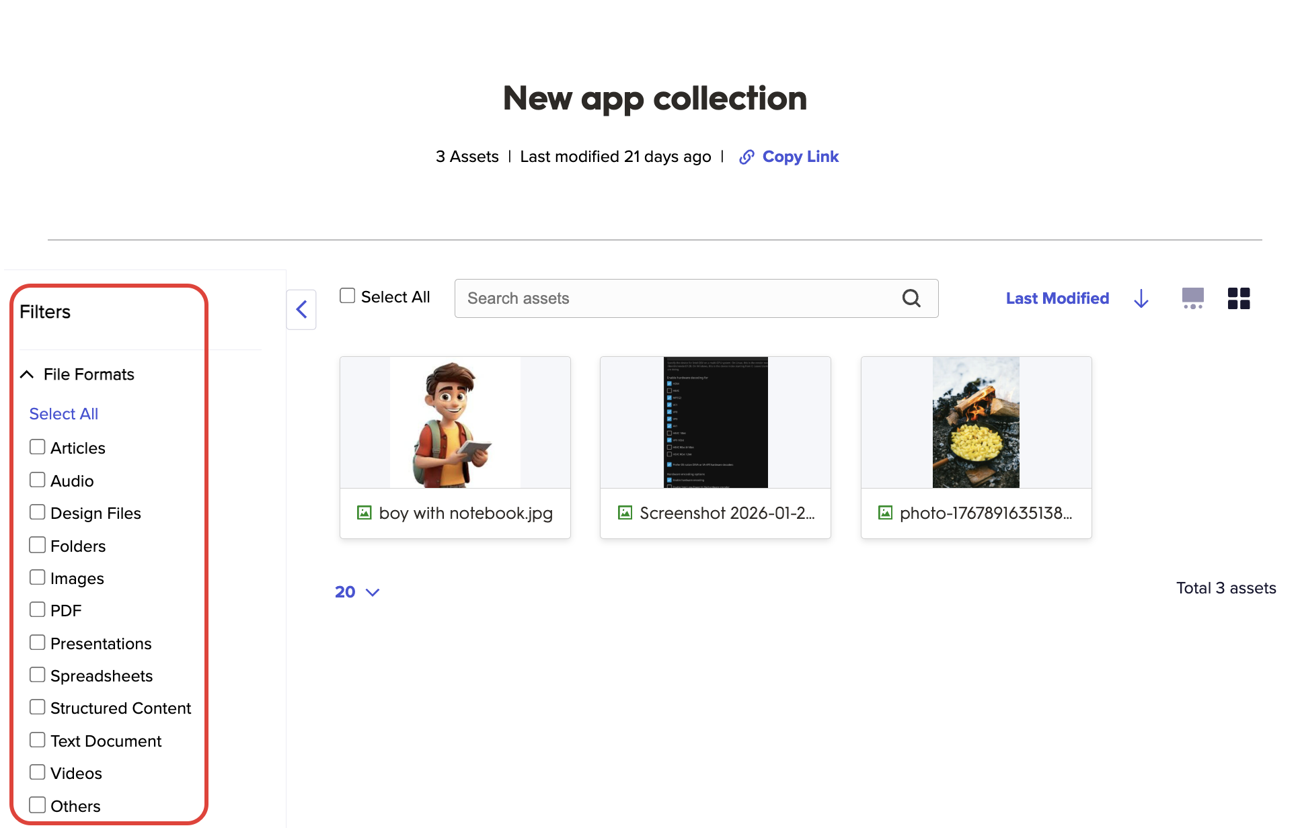
Task: Click image icon beside boy with notebook.jpg
Action: pos(364,513)
